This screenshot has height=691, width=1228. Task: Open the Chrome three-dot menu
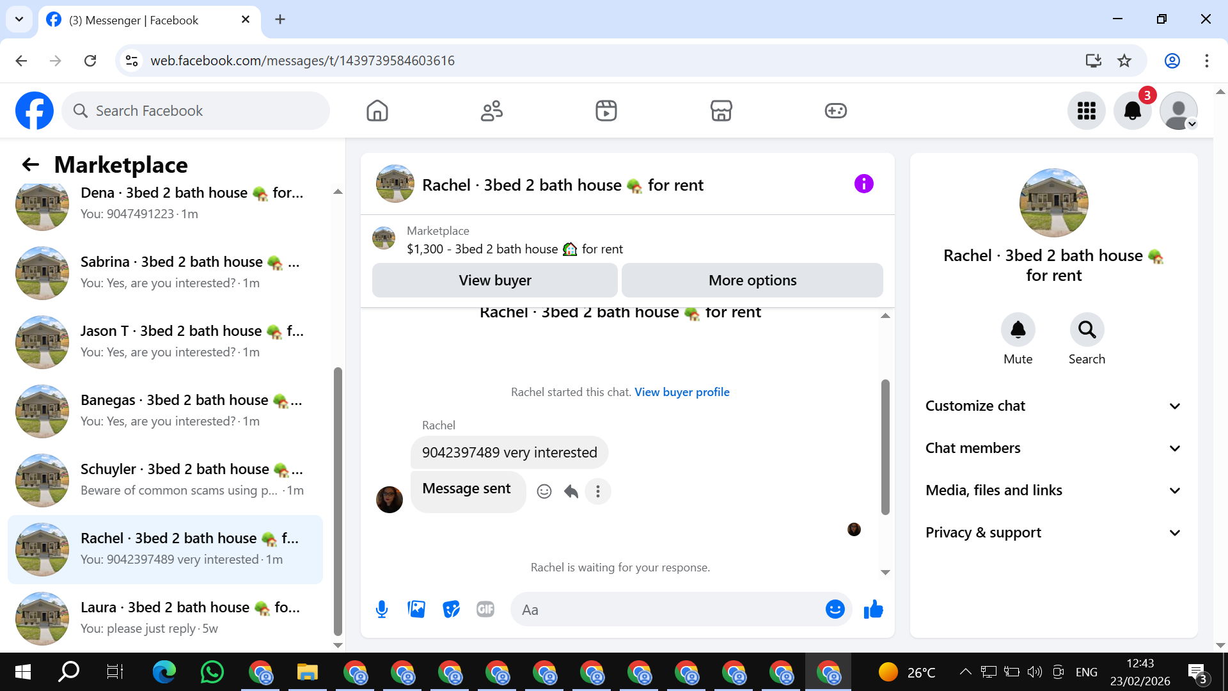pos(1206,61)
